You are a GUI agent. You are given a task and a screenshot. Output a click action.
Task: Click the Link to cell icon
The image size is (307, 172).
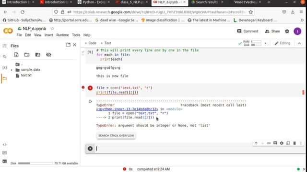point(269,143)
